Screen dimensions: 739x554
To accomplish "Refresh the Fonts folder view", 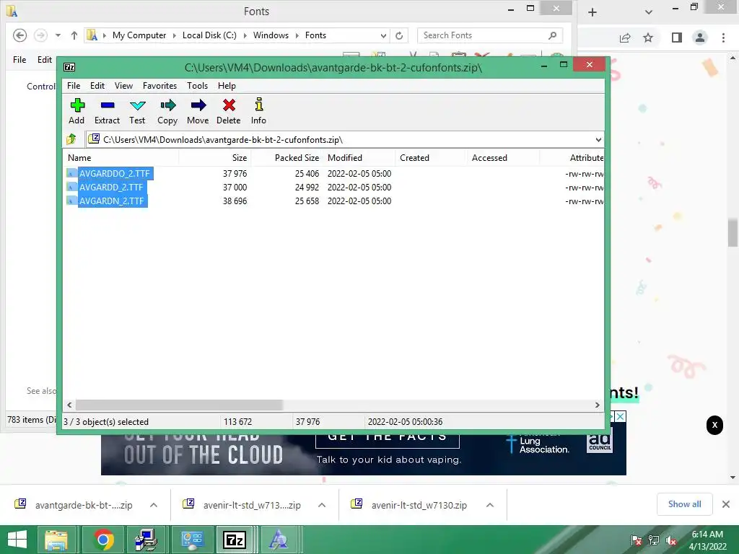I will (x=399, y=35).
